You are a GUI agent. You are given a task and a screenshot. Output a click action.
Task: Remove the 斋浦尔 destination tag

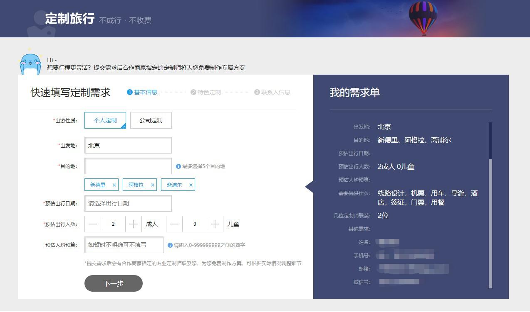tap(191, 185)
